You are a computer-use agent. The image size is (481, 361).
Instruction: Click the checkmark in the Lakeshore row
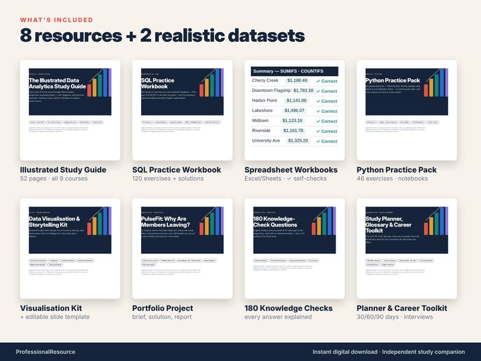[318, 111]
